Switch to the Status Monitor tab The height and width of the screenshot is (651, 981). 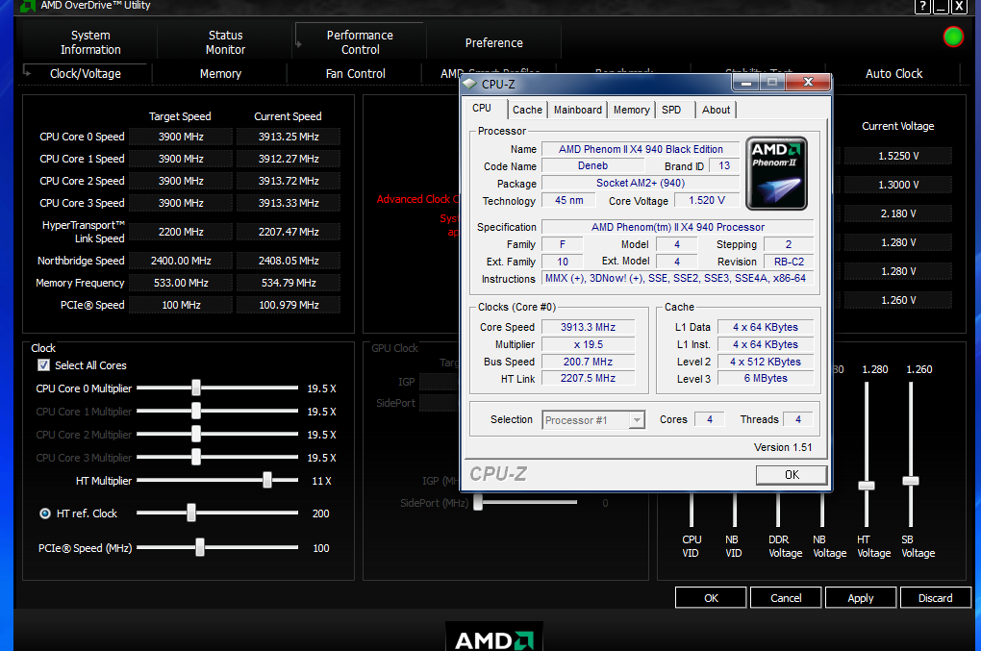[225, 42]
